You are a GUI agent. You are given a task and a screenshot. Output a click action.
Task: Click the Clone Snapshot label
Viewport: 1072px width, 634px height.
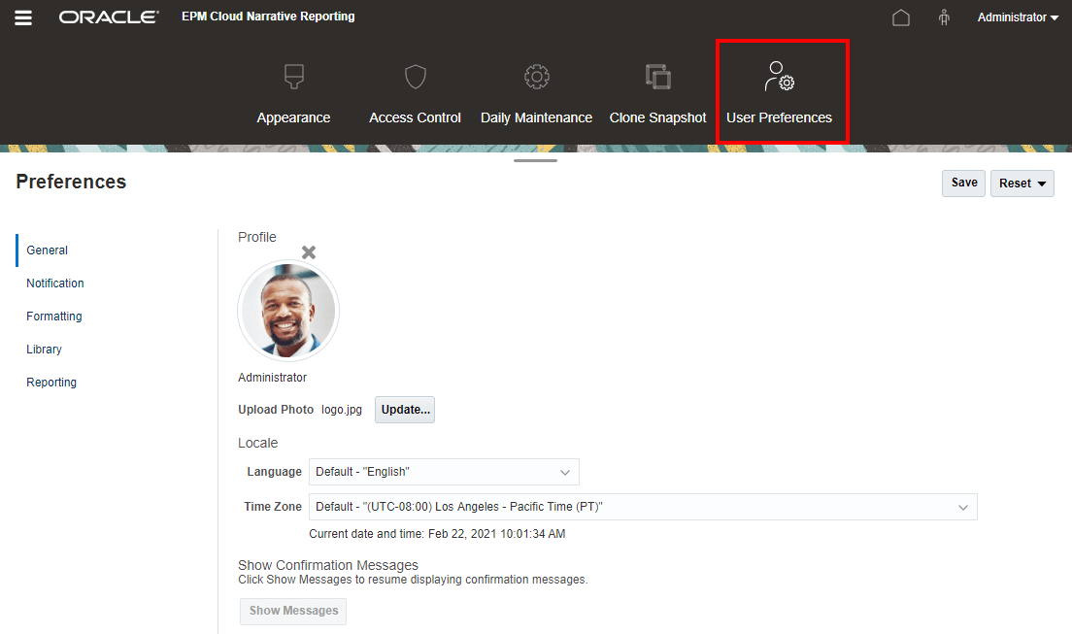coord(657,117)
